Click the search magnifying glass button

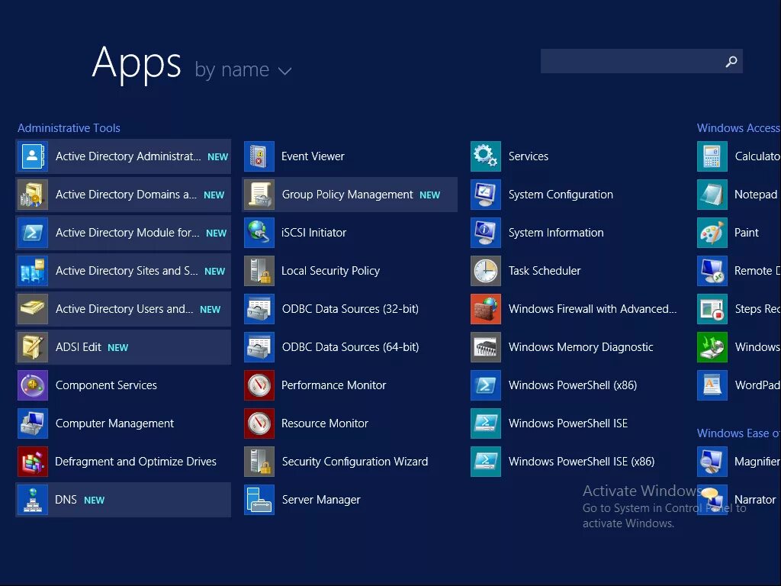(731, 61)
